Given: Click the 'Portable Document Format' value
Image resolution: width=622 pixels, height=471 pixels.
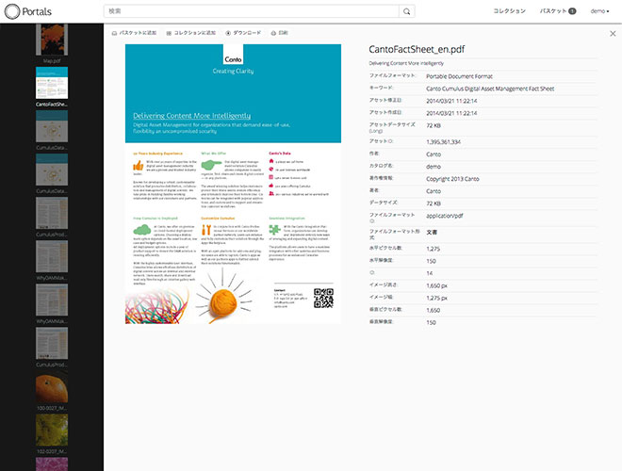Looking at the screenshot, I should coord(459,76).
